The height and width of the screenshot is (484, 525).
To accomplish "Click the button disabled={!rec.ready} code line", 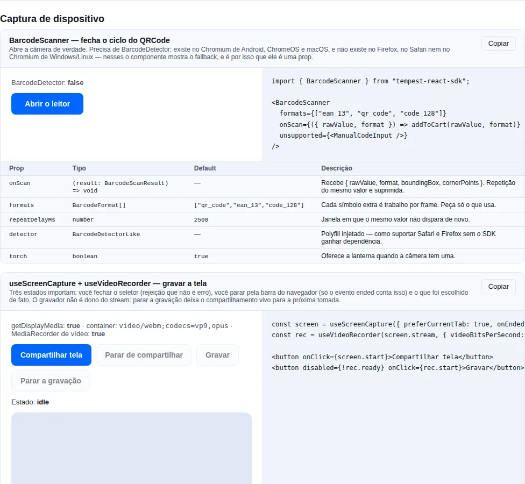I will coord(398,367).
